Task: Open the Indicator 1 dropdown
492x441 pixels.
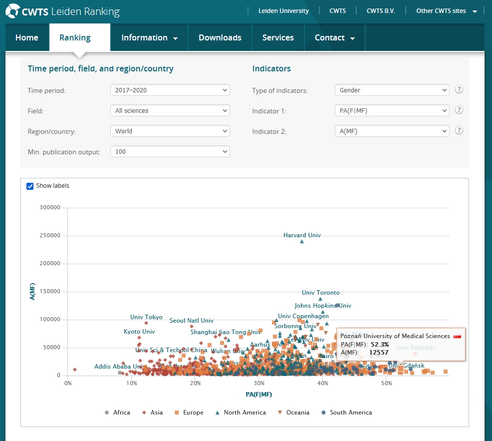Action: (x=392, y=110)
